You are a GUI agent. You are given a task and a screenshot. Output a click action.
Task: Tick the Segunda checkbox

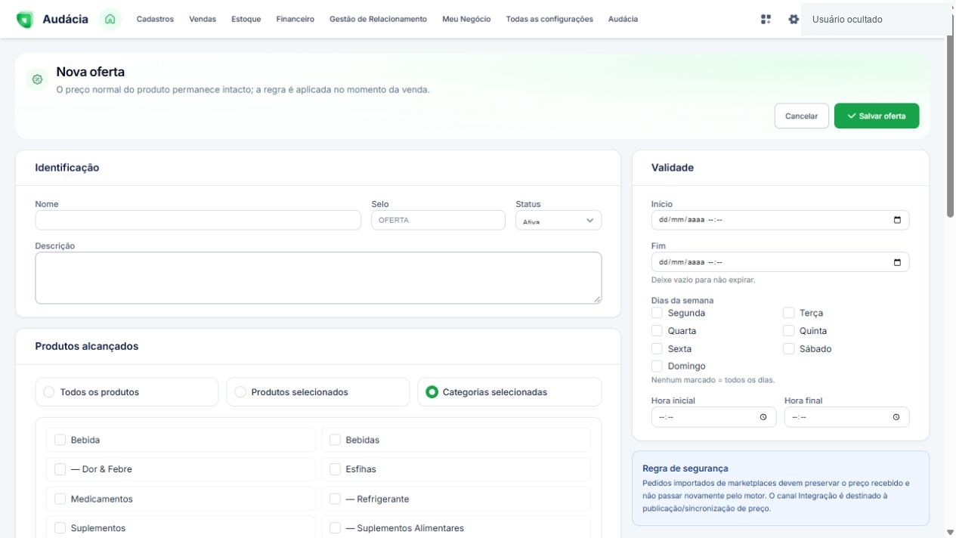pyautogui.click(x=657, y=313)
